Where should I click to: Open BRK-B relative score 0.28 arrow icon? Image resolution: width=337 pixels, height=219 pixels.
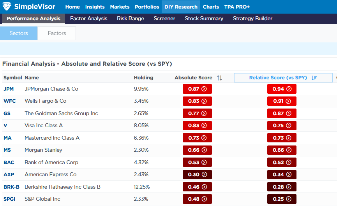(x=289, y=187)
